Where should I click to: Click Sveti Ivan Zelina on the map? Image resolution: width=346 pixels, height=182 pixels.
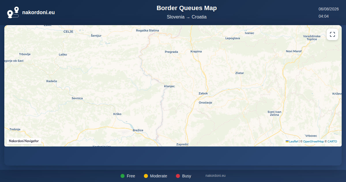point(274,113)
